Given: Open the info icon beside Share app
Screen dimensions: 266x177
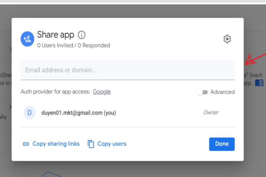Looking at the screenshot, I should point(81,35).
